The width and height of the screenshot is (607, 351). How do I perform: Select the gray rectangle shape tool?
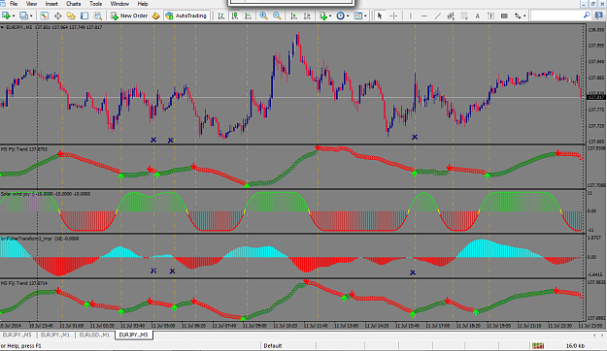tap(504, 16)
